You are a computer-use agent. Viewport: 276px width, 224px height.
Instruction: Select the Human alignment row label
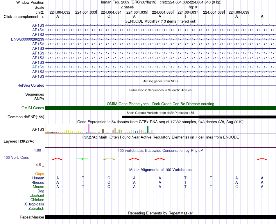pyautogui.click(x=38, y=178)
